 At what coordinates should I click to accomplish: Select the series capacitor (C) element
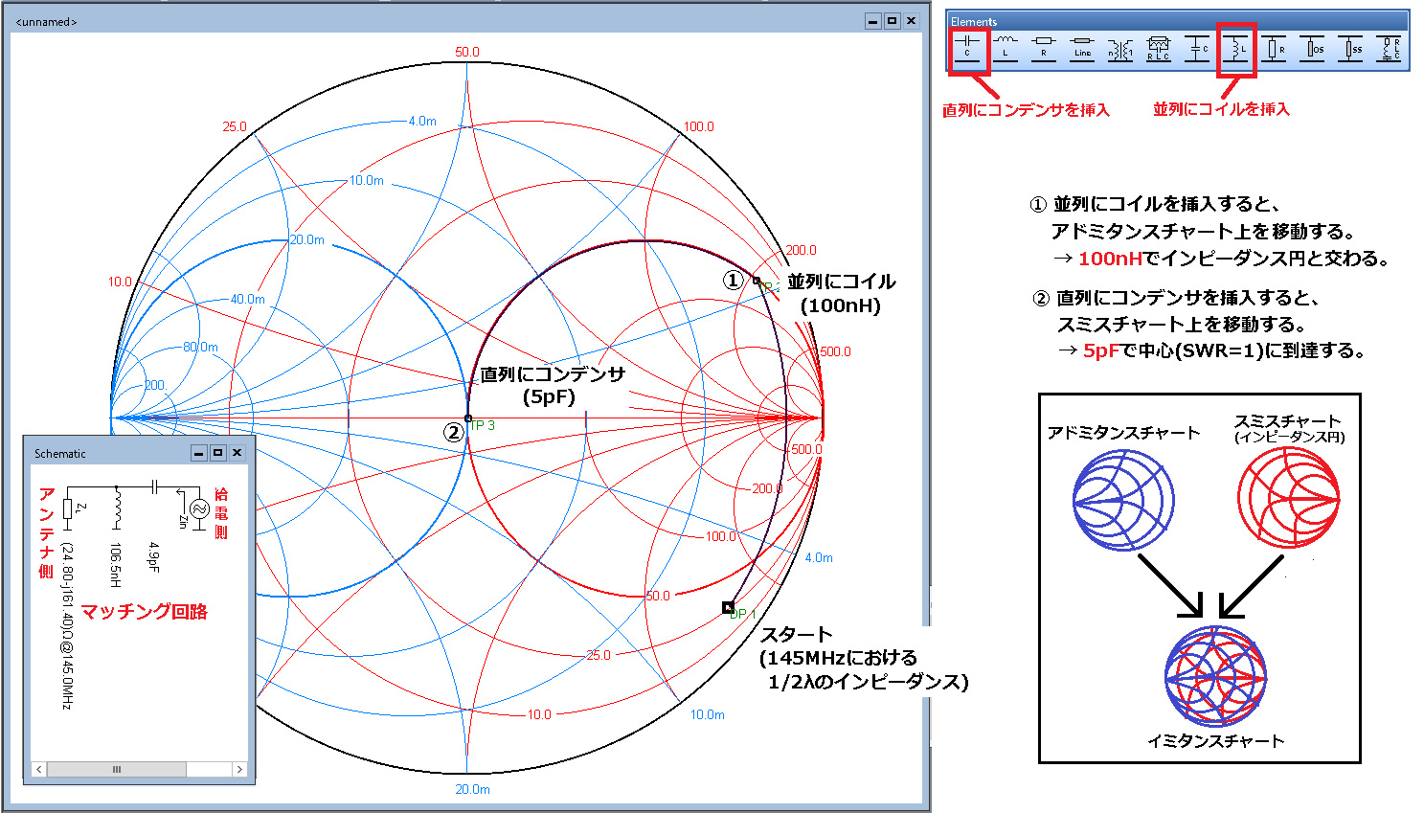click(967, 48)
